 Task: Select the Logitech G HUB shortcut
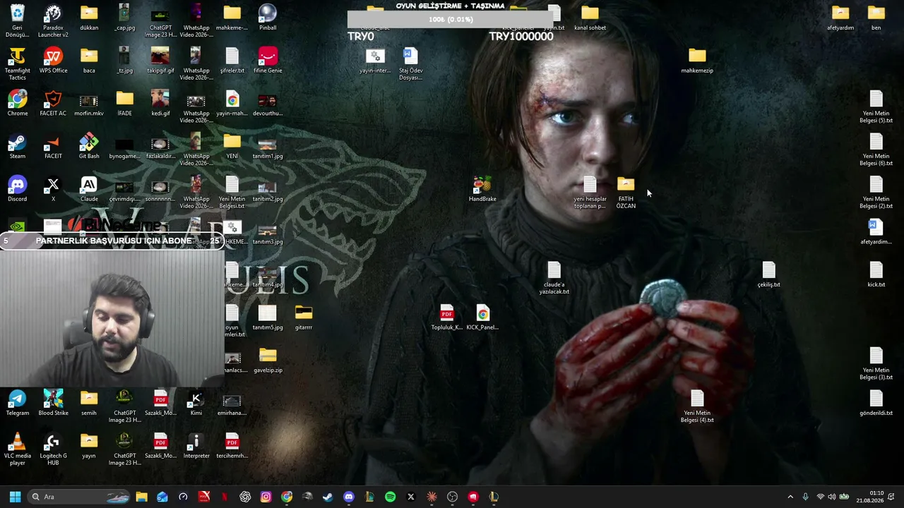(53, 449)
